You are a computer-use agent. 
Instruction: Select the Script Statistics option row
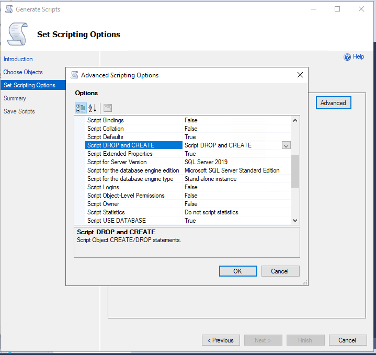tap(106, 212)
